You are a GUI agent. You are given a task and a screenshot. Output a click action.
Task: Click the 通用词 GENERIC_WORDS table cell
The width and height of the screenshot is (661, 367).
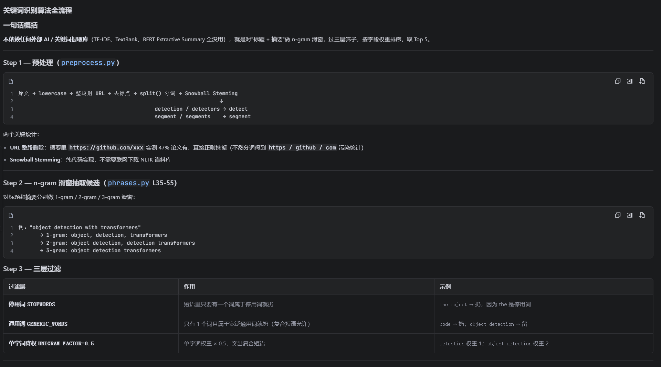[x=91, y=324]
